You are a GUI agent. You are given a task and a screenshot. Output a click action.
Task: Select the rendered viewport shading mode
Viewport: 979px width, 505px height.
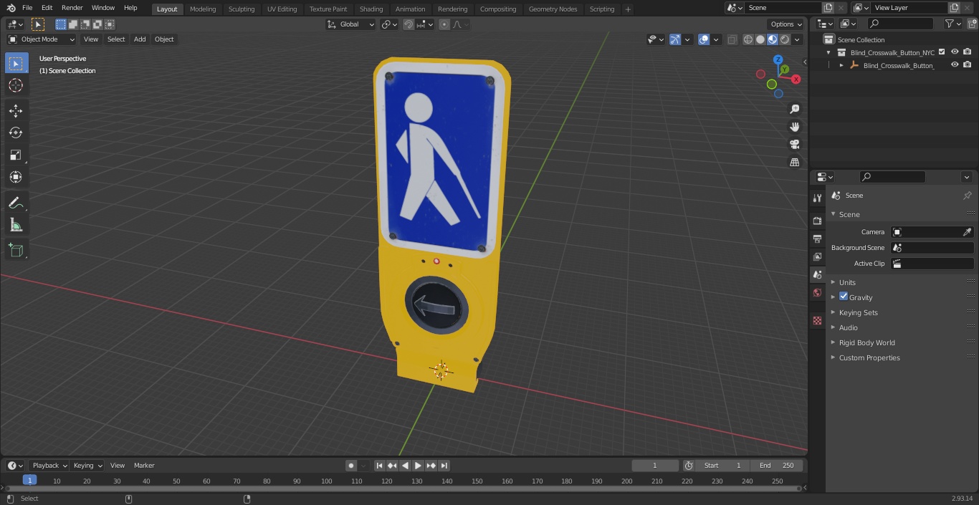coord(785,39)
